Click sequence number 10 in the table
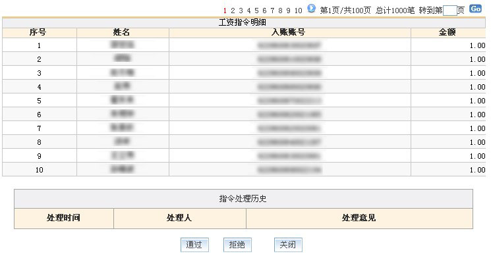The width and height of the screenshot is (491, 262). [x=39, y=170]
